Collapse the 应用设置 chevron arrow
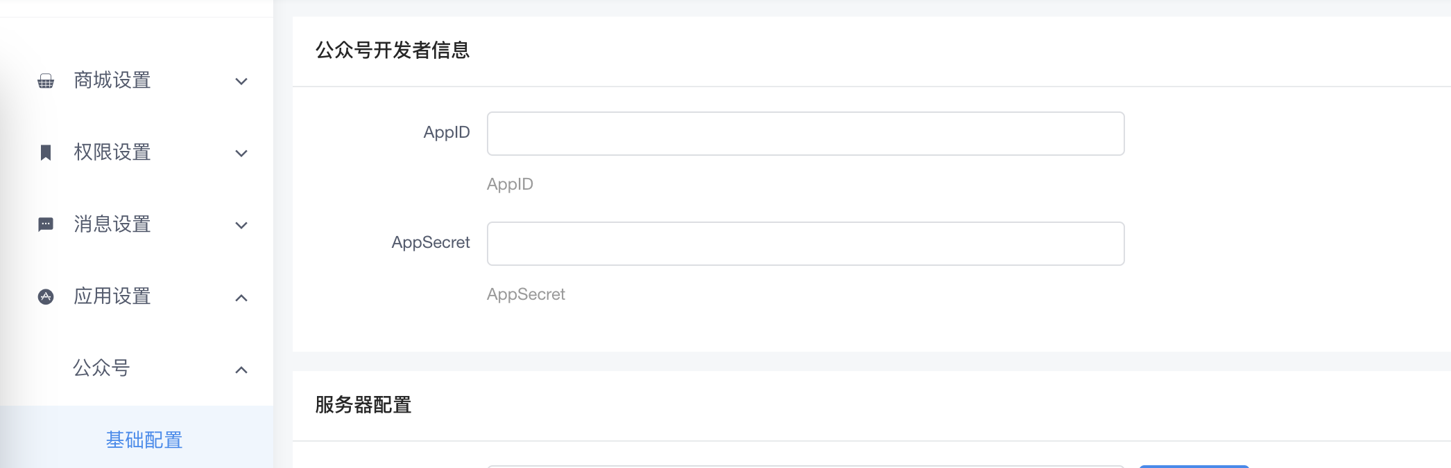1451x468 pixels. pyautogui.click(x=241, y=298)
